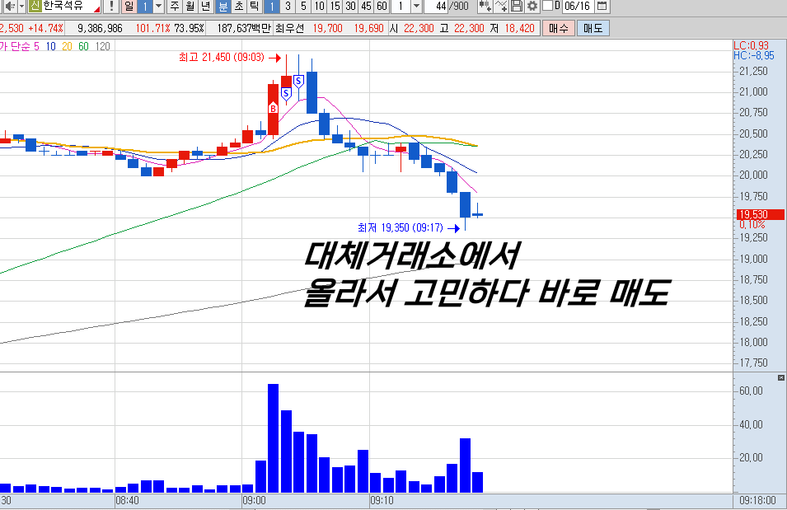
Task: Close the volume panel with X icon
Action: 781,377
